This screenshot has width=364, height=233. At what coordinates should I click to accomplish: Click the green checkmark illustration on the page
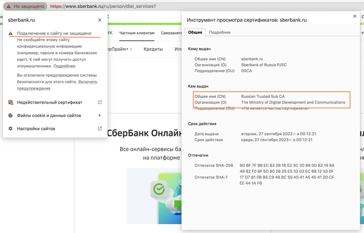coord(159,189)
